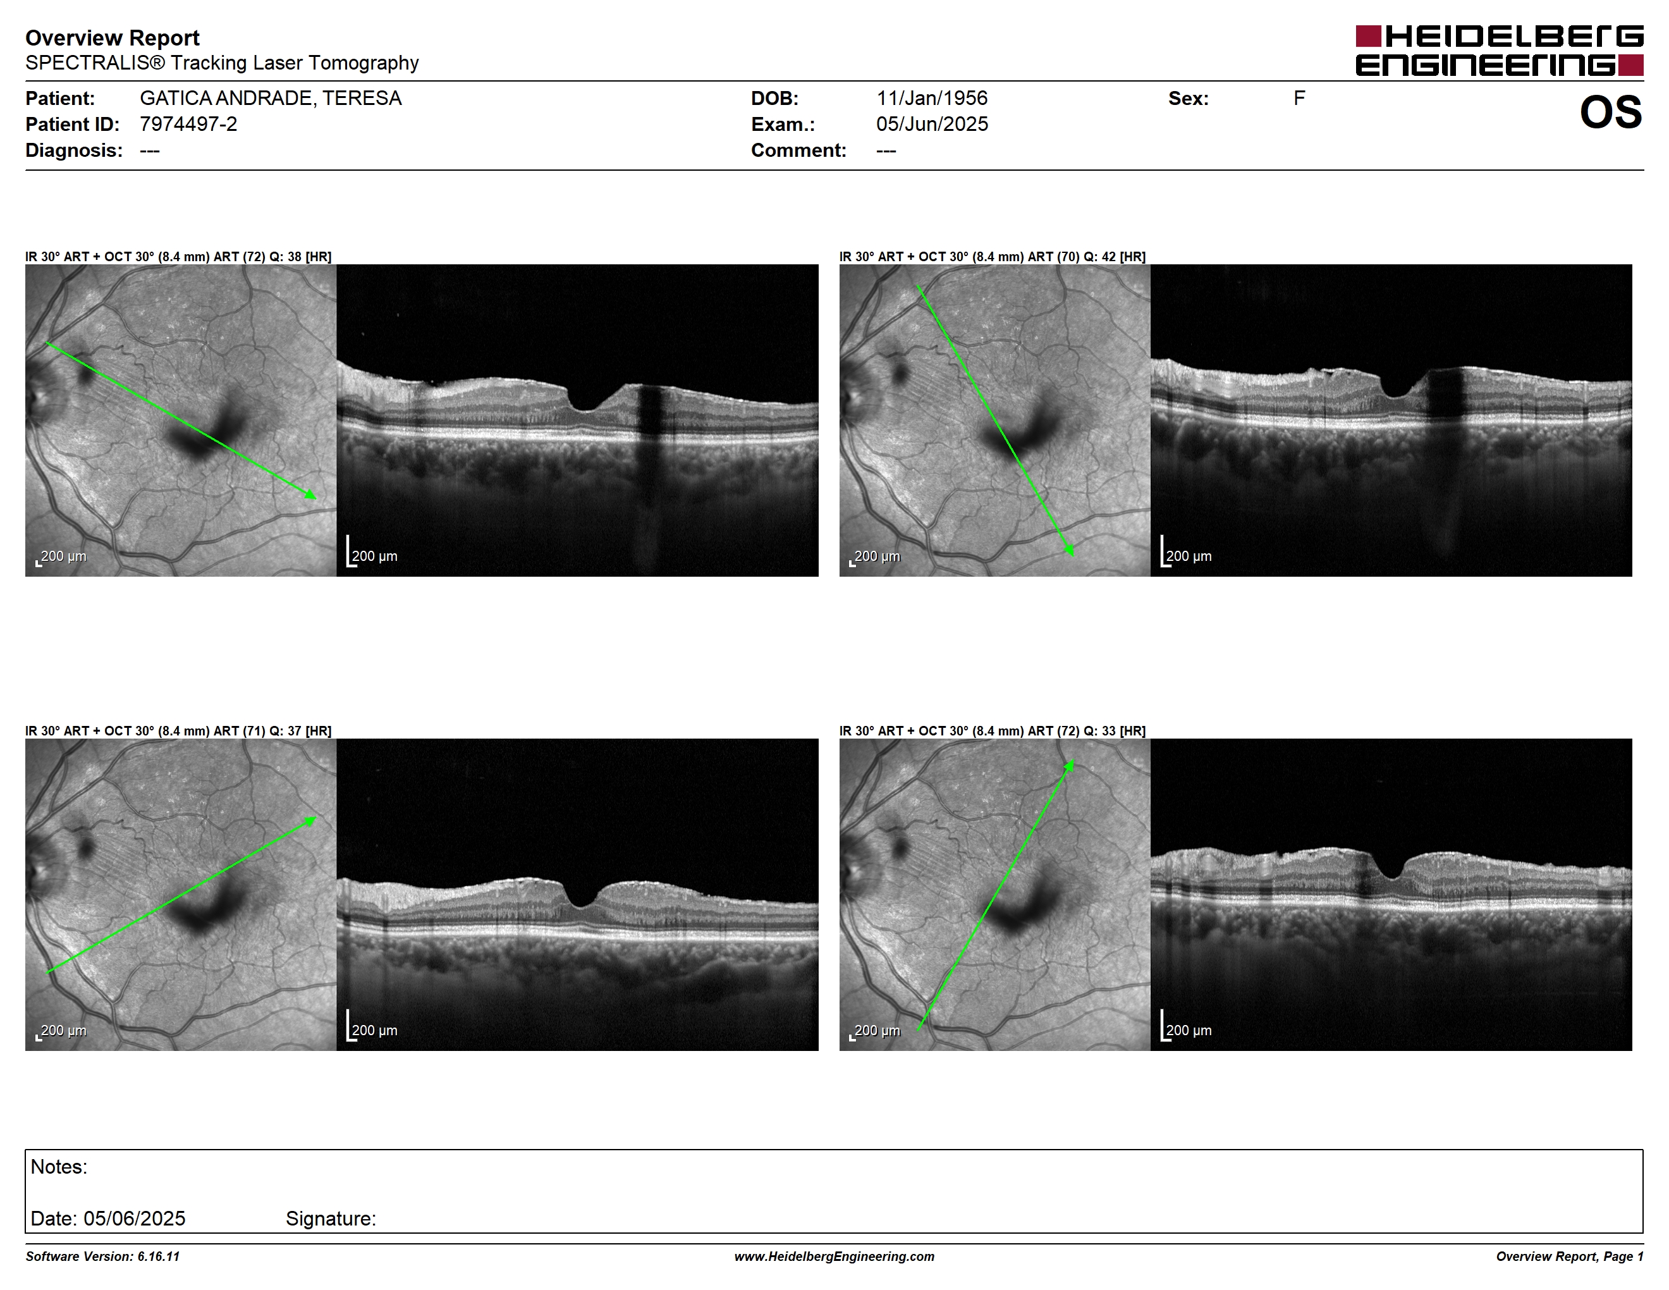Open the IR fundus image for Q: 42 scan
Screen dimensions: 1669x1290
(995, 421)
